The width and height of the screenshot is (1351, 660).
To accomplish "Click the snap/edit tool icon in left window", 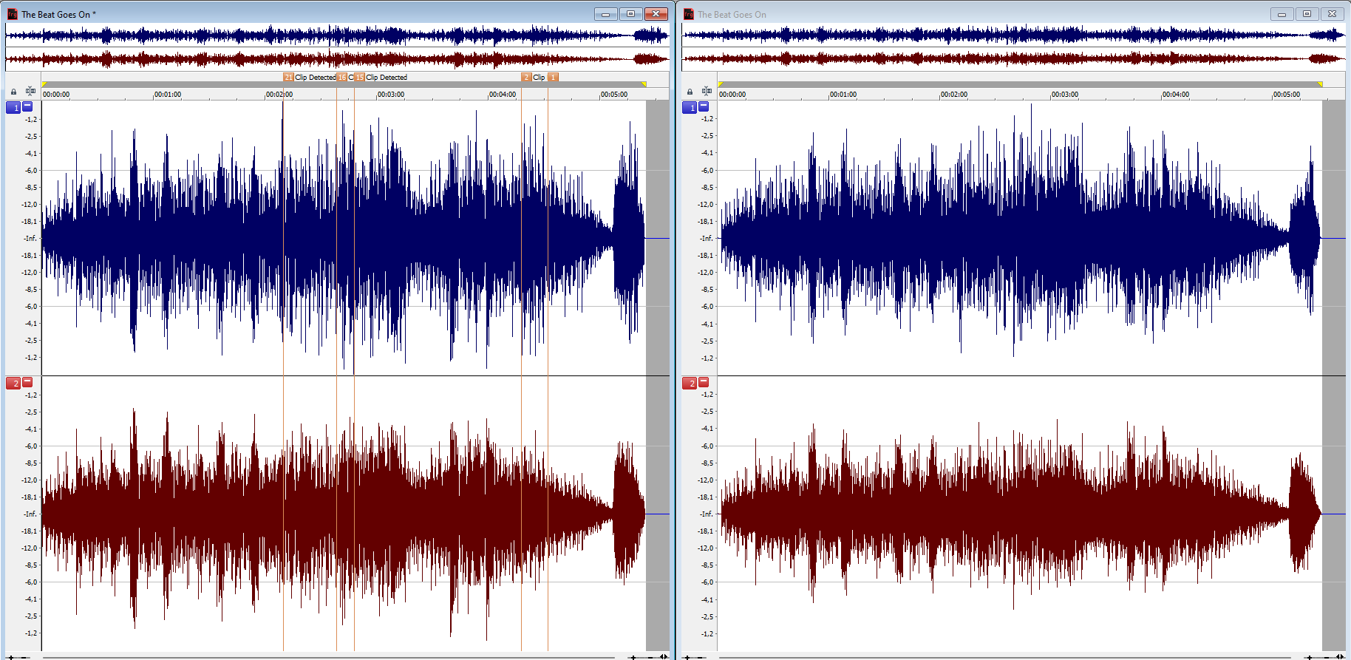I will [x=30, y=92].
